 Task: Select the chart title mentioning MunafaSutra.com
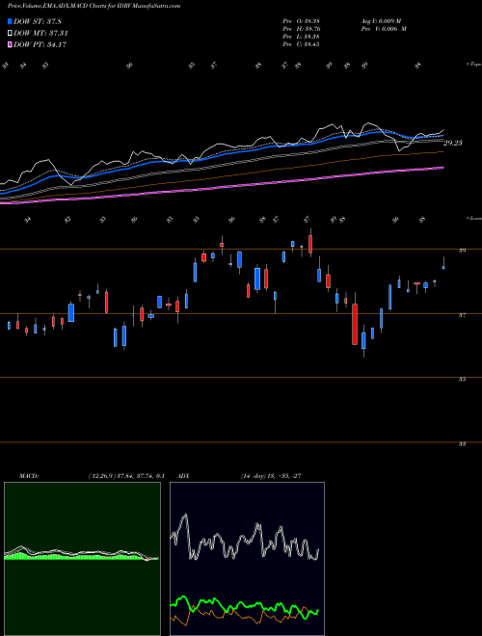click(x=94, y=6)
